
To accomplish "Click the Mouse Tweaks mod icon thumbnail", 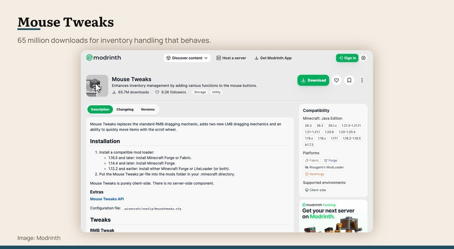I will 97,86.
